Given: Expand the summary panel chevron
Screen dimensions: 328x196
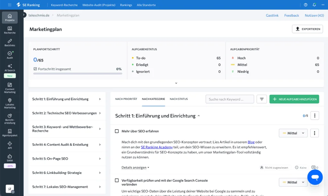Looking at the screenshot, I should pyautogui.click(x=176, y=83).
